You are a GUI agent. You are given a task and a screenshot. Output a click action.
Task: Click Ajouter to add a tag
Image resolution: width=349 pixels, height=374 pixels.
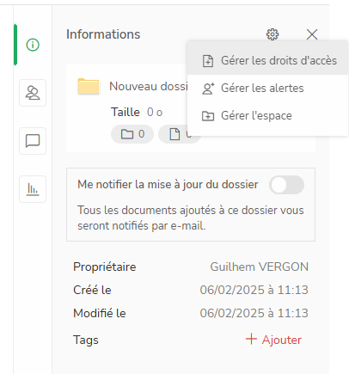tap(281, 340)
